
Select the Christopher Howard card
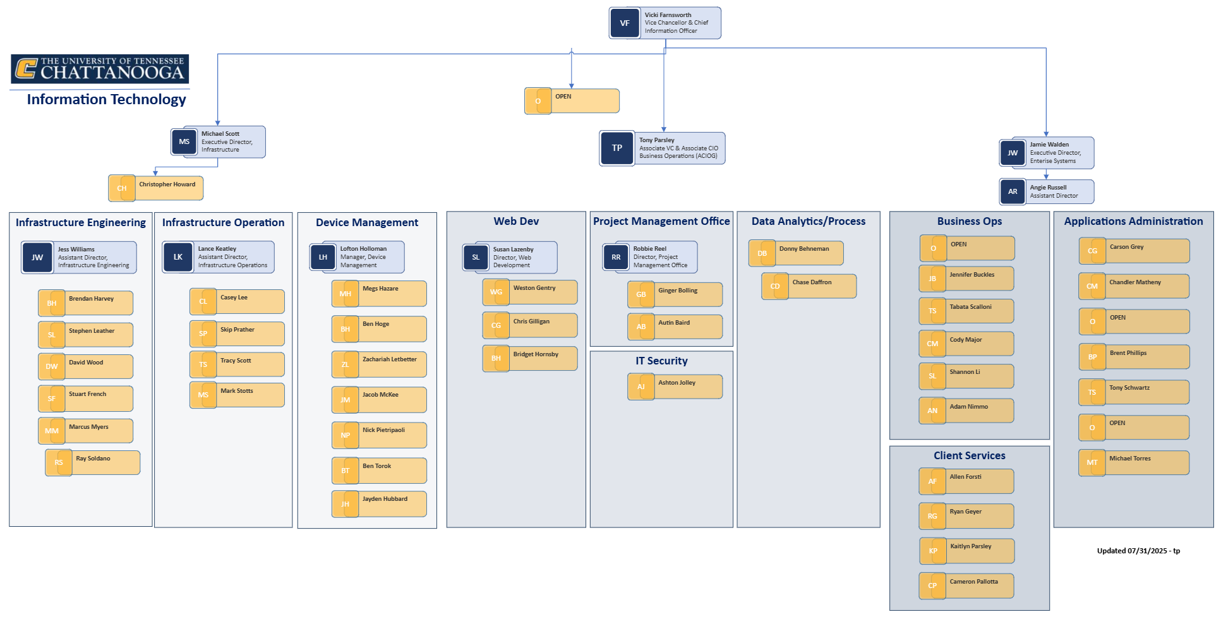click(156, 188)
